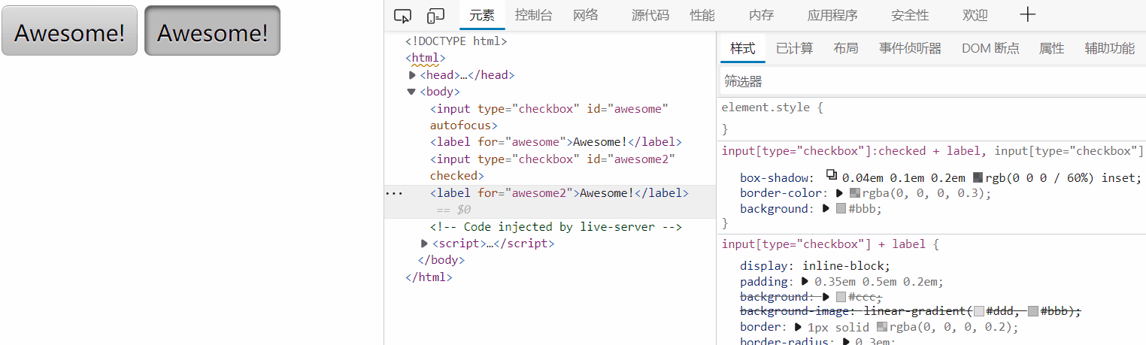Switch to 元素 tab
The image size is (1146, 345).
point(482,15)
